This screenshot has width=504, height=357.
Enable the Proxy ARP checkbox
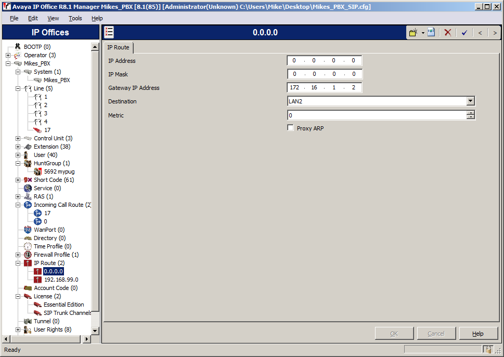coord(291,128)
